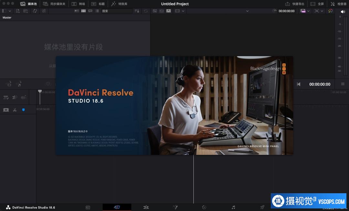
Task: Click the add audio track icon
Action: click(x=19, y=84)
